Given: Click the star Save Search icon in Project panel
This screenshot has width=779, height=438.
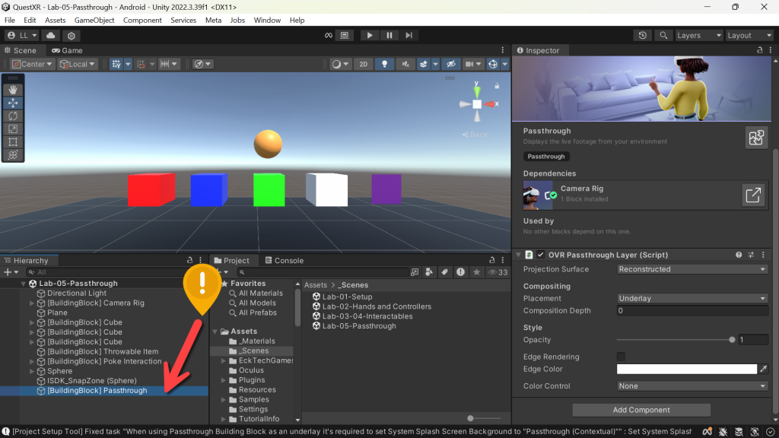Looking at the screenshot, I should click(x=476, y=272).
